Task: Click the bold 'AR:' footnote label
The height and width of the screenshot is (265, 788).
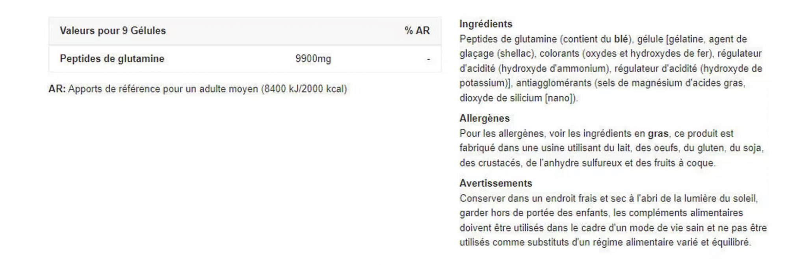Action: pyautogui.click(x=57, y=89)
